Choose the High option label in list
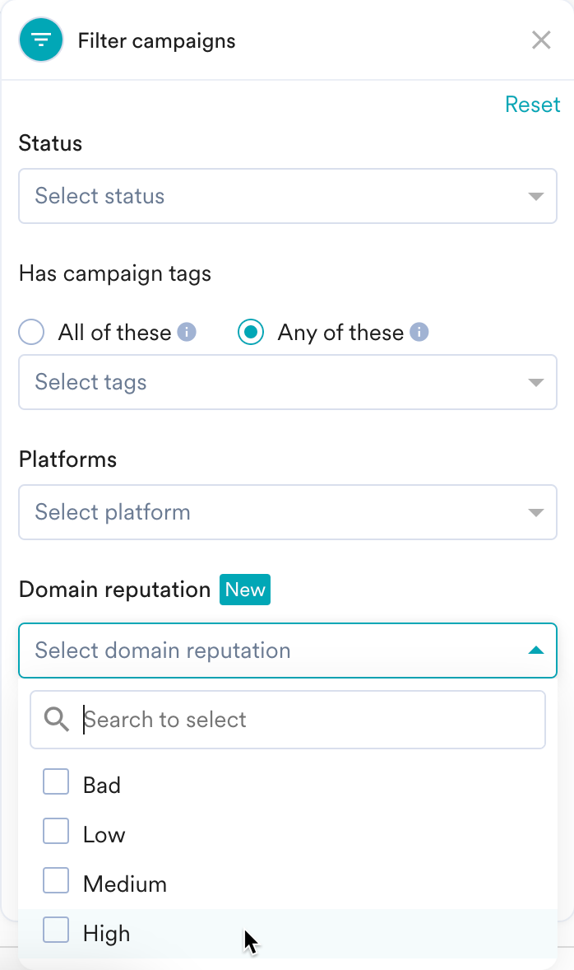This screenshot has height=970, width=574. [x=107, y=934]
